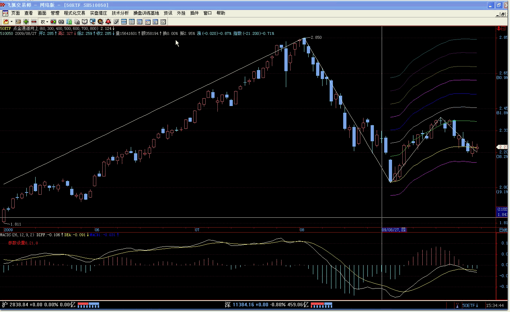This screenshot has width=510, height=312.
Task: Click the 1.811 low price label
Action: click(16, 224)
